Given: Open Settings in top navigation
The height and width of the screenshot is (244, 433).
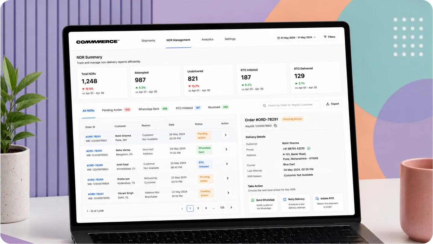Looking at the screenshot, I should click(x=230, y=39).
